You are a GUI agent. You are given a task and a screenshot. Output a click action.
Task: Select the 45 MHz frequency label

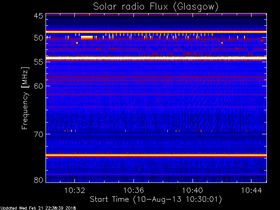pyautogui.click(x=38, y=16)
